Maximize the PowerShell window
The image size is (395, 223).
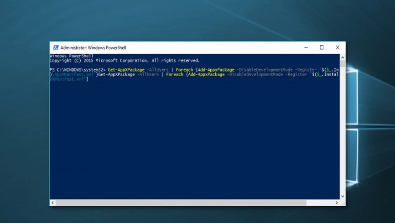pos(322,47)
